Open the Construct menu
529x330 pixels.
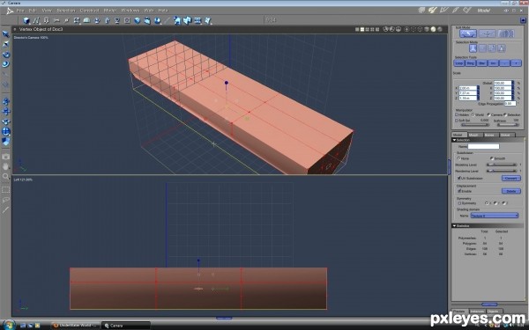tap(89, 11)
